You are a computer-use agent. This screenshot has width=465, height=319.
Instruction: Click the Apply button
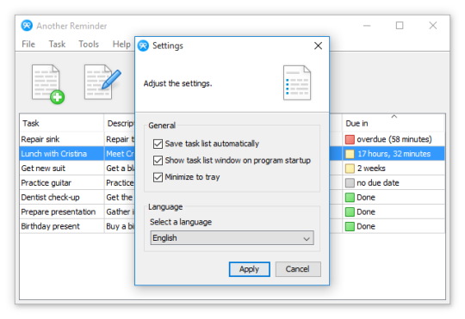pyautogui.click(x=250, y=269)
